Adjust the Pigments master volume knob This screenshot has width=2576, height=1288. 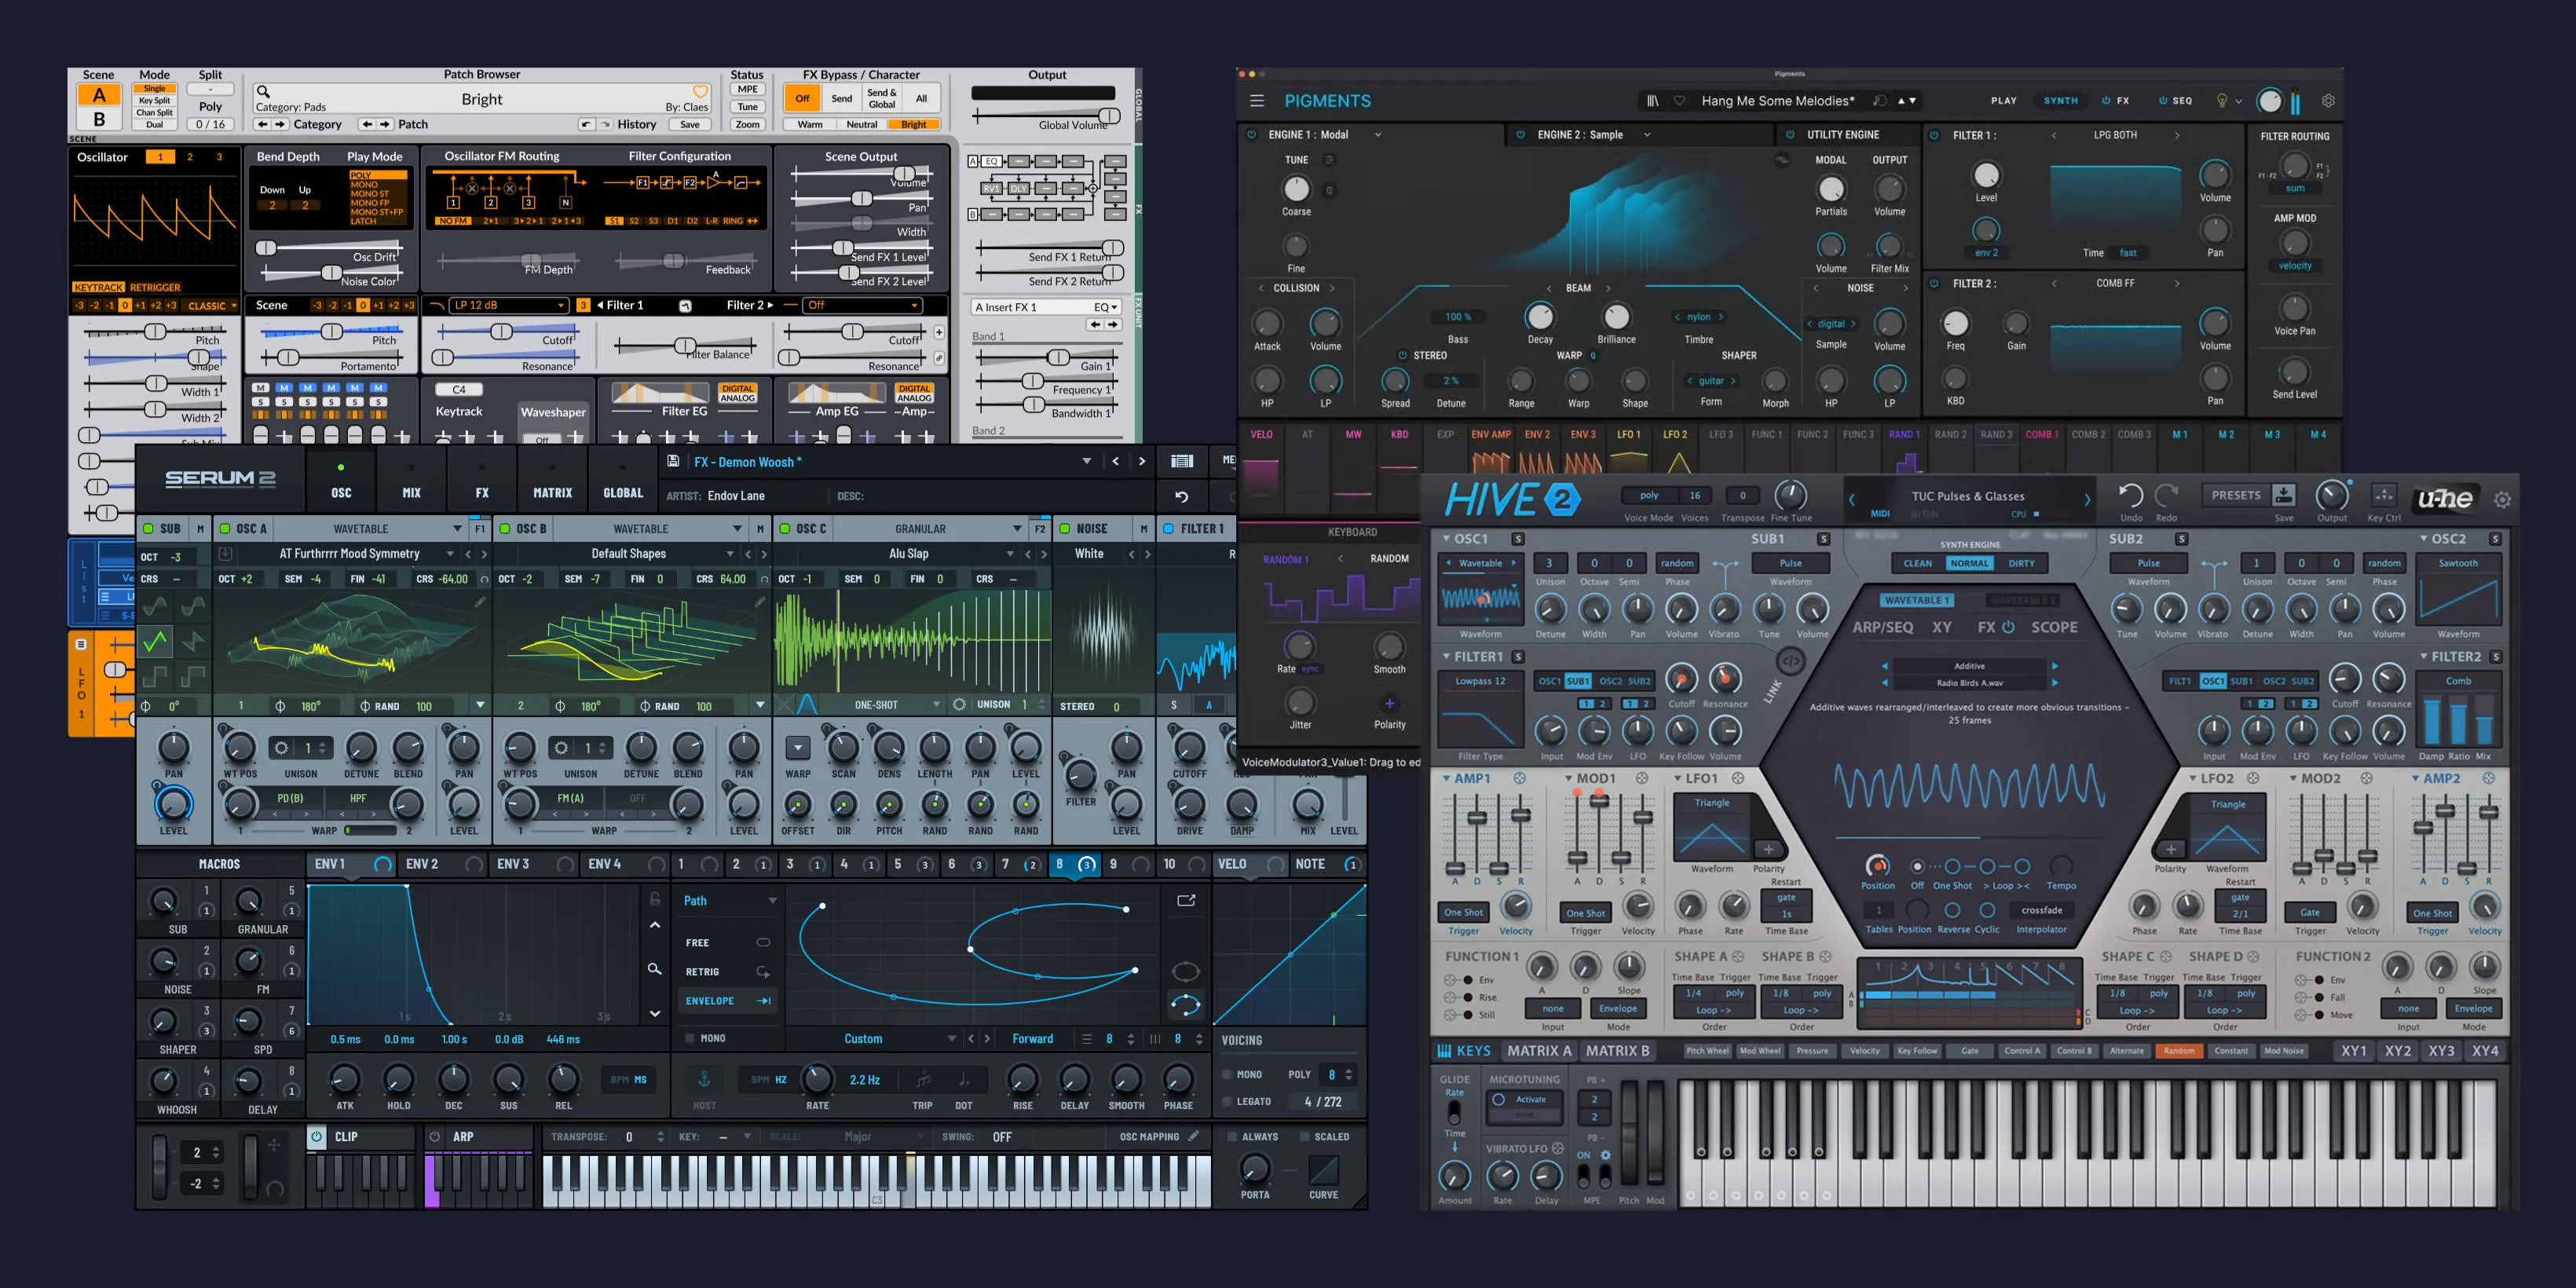coord(2269,101)
